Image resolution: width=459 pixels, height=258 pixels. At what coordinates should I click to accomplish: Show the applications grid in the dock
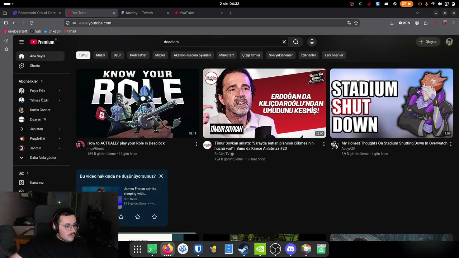point(137,249)
